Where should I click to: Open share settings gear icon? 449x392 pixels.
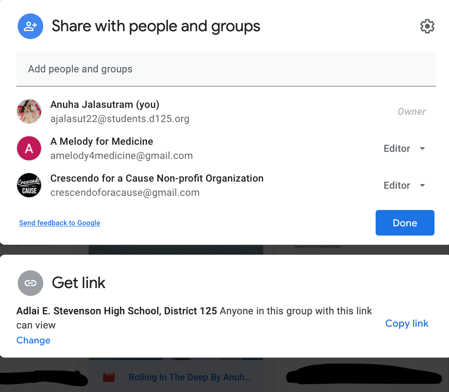pos(427,26)
